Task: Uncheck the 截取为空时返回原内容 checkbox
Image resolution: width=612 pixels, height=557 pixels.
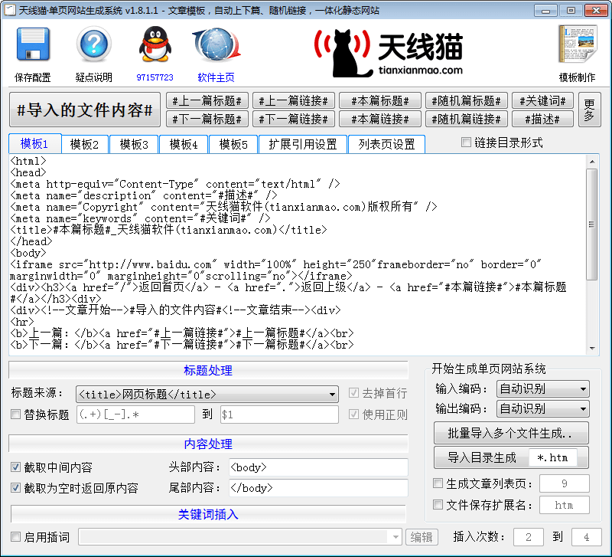Action: 15,488
